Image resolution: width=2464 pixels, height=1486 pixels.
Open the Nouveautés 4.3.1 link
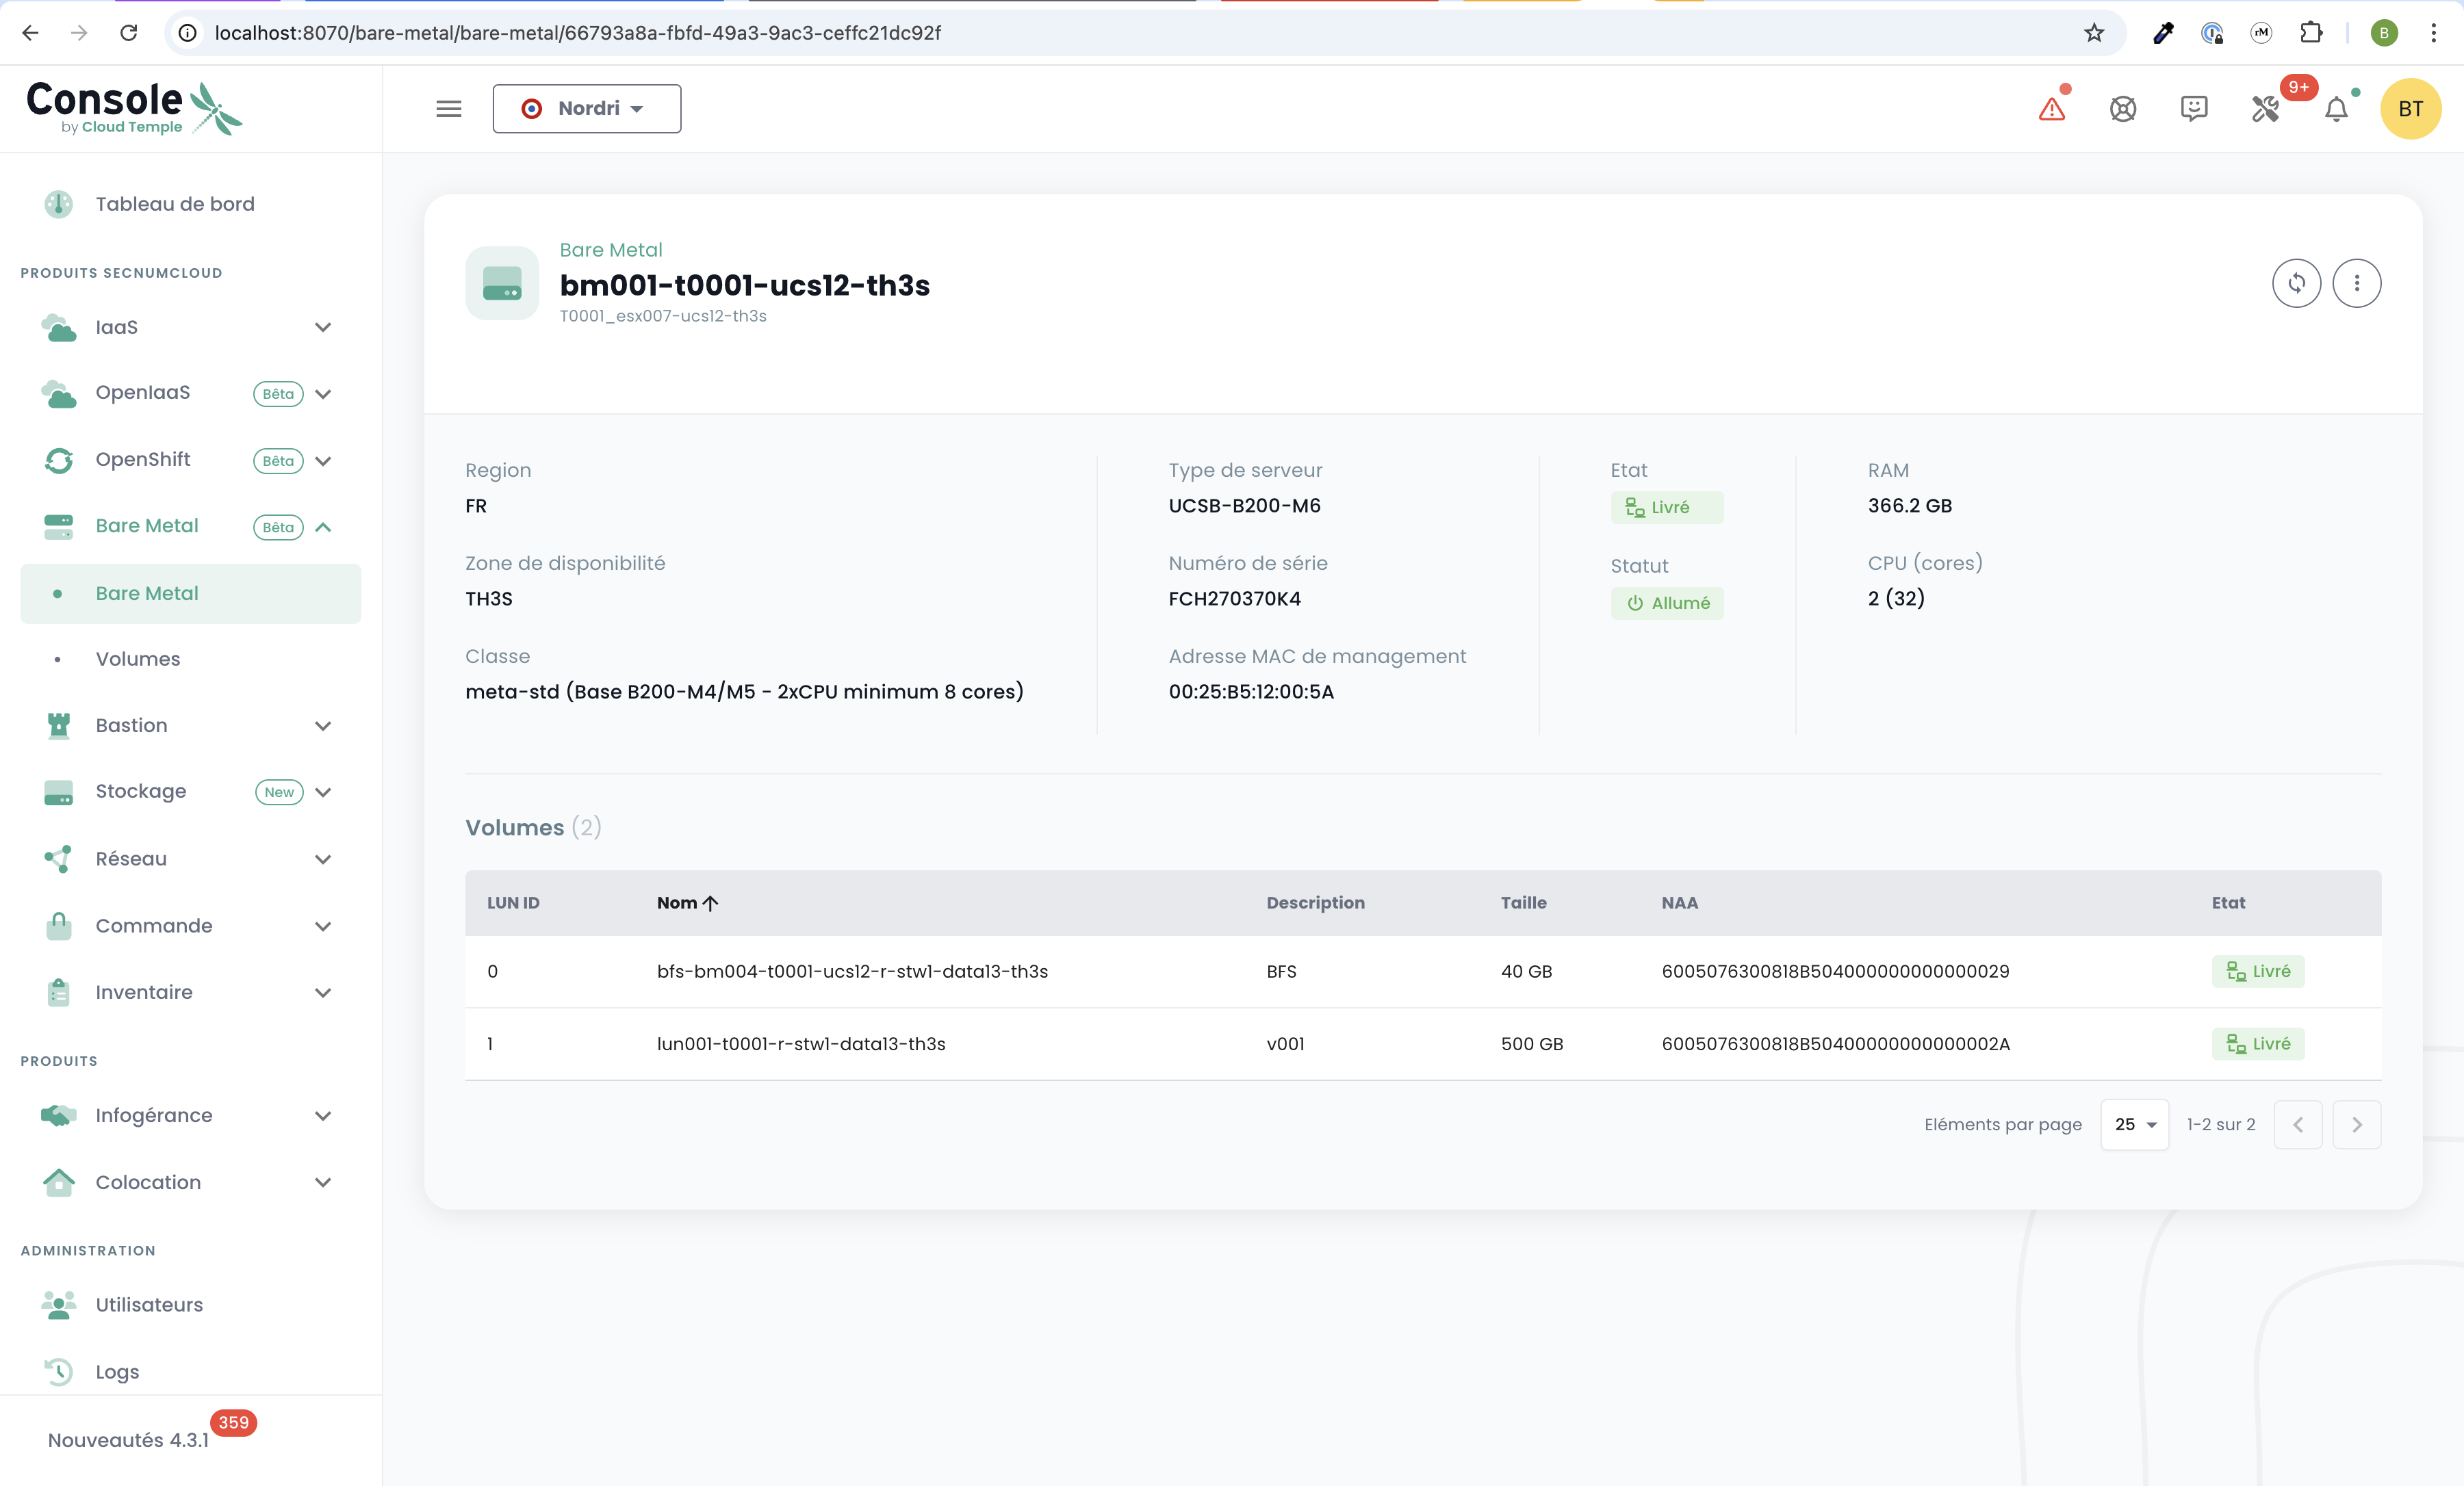[x=128, y=1440]
